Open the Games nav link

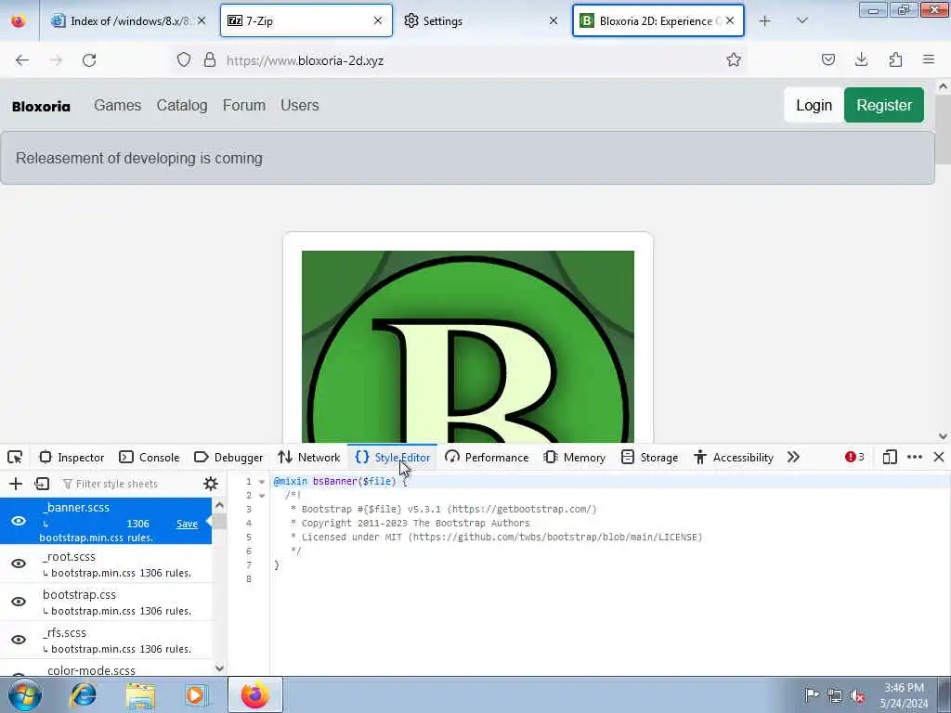(x=118, y=105)
